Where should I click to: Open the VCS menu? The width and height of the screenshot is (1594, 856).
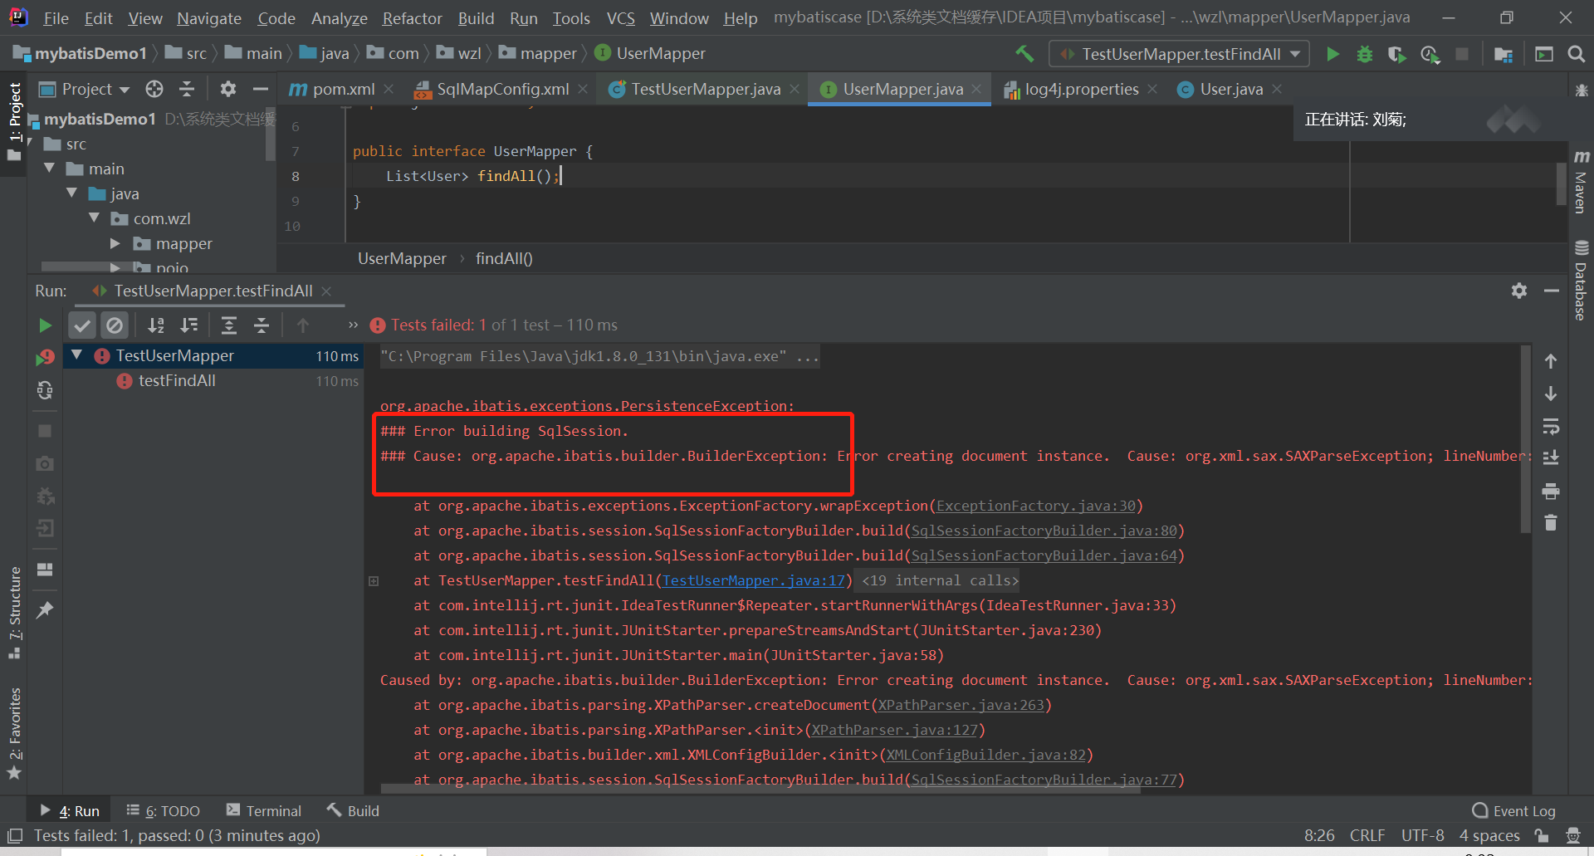pos(620,18)
